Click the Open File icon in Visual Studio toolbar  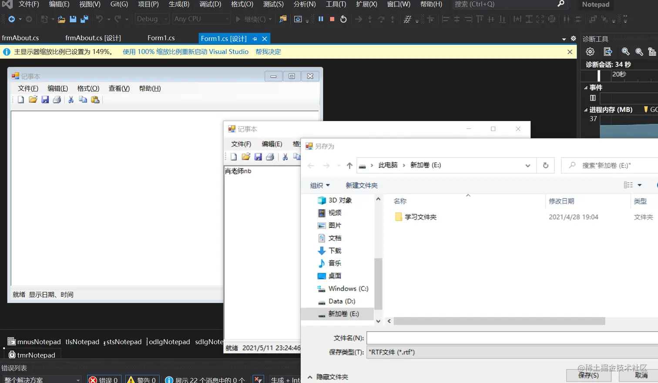coord(61,19)
